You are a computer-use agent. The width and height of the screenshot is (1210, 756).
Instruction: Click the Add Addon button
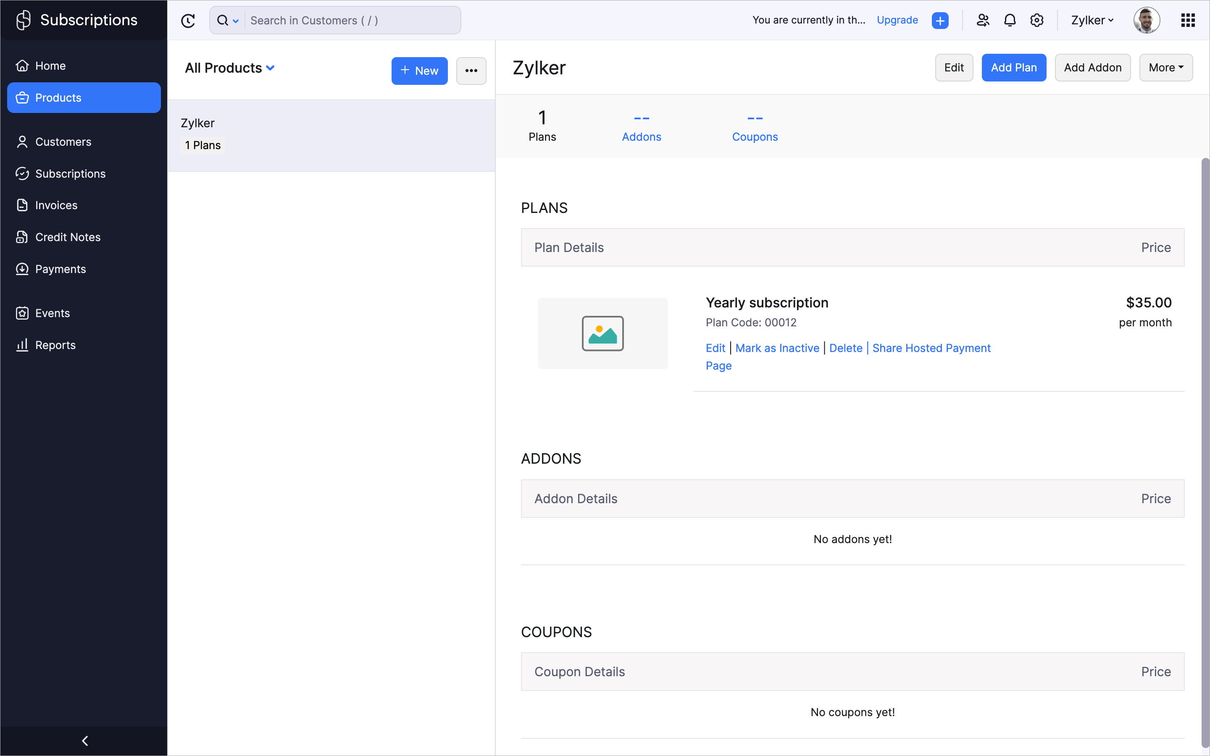(x=1092, y=68)
